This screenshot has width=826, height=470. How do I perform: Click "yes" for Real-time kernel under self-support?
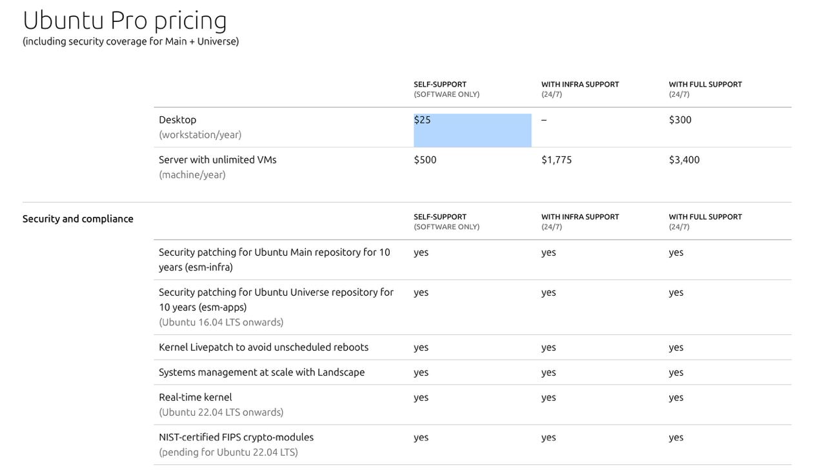click(x=421, y=398)
